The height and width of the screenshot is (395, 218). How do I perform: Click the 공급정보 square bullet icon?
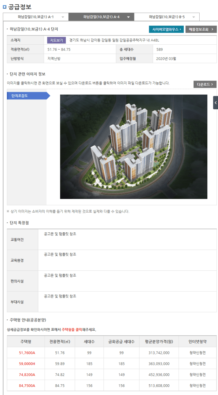4,7
